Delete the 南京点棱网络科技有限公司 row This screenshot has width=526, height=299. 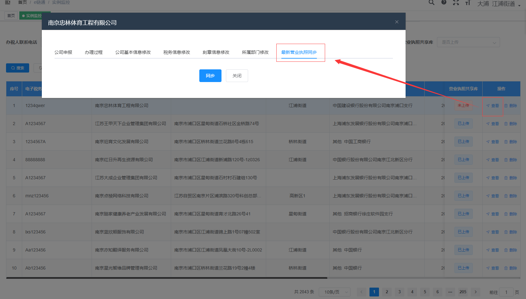[x=511, y=196]
